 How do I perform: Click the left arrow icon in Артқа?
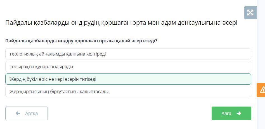point(18,113)
